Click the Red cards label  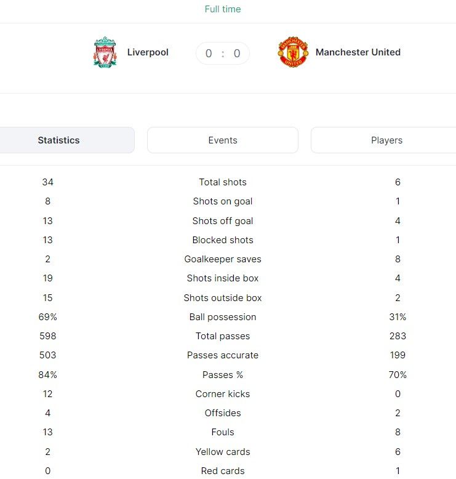coord(223,471)
